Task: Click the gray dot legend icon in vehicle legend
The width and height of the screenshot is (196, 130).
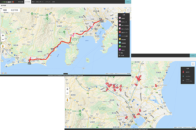Action: coord(183,80)
